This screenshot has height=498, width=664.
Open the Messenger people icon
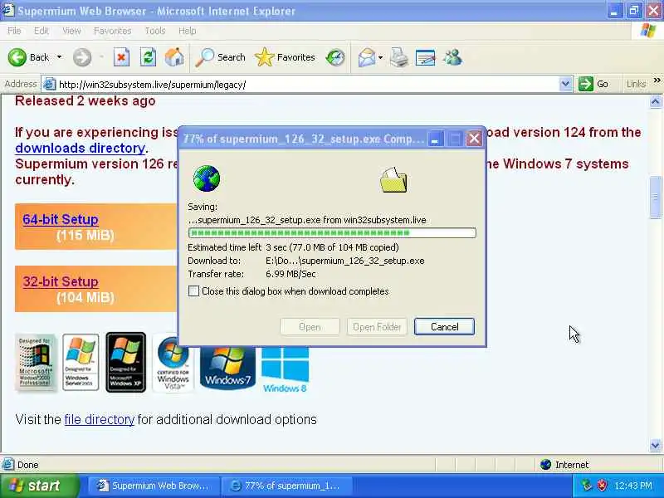tap(452, 57)
